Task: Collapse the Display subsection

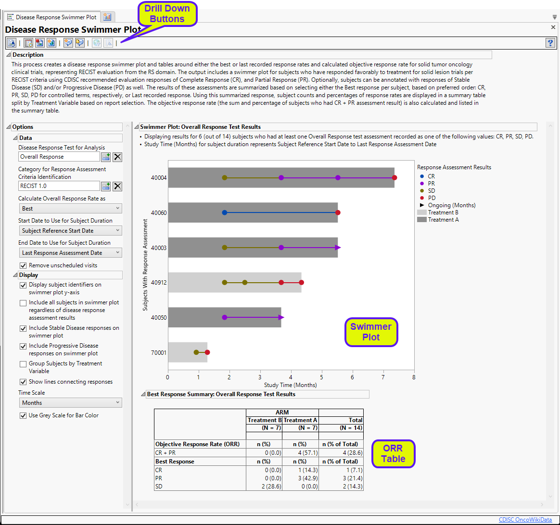Action: click(x=15, y=275)
